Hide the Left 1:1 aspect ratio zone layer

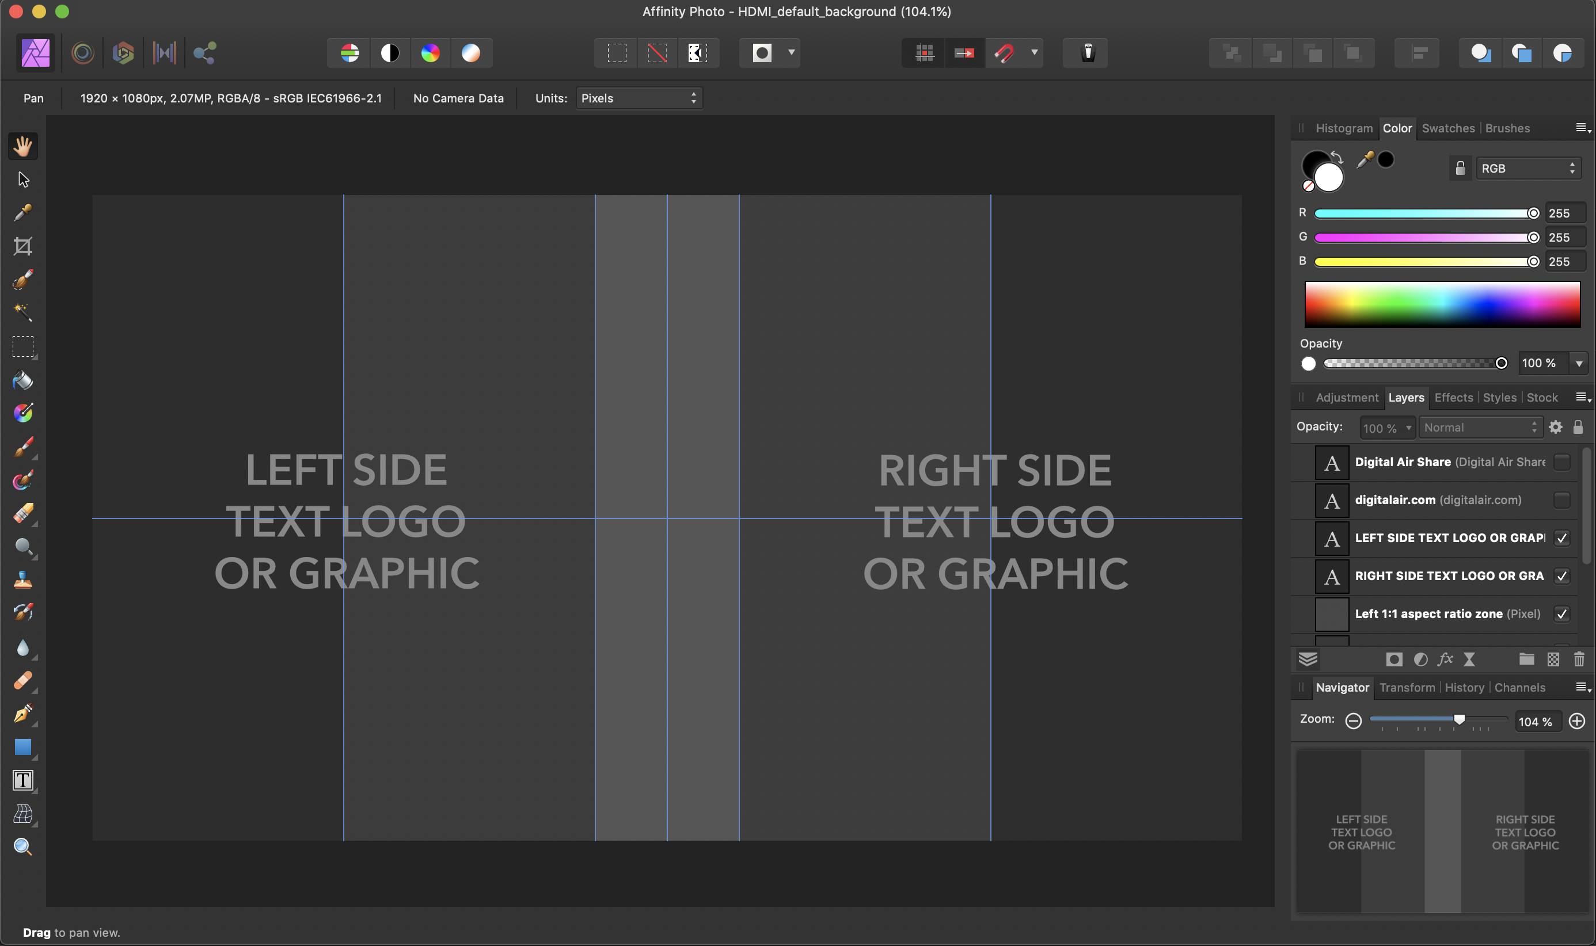point(1561,614)
